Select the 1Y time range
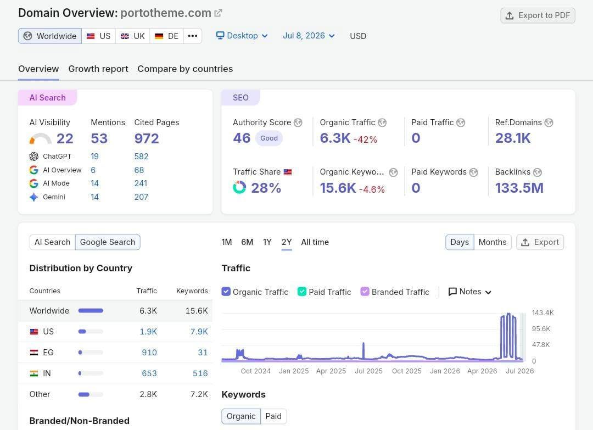This screenshot has height=430, width=593. click(x=267, y=242)
